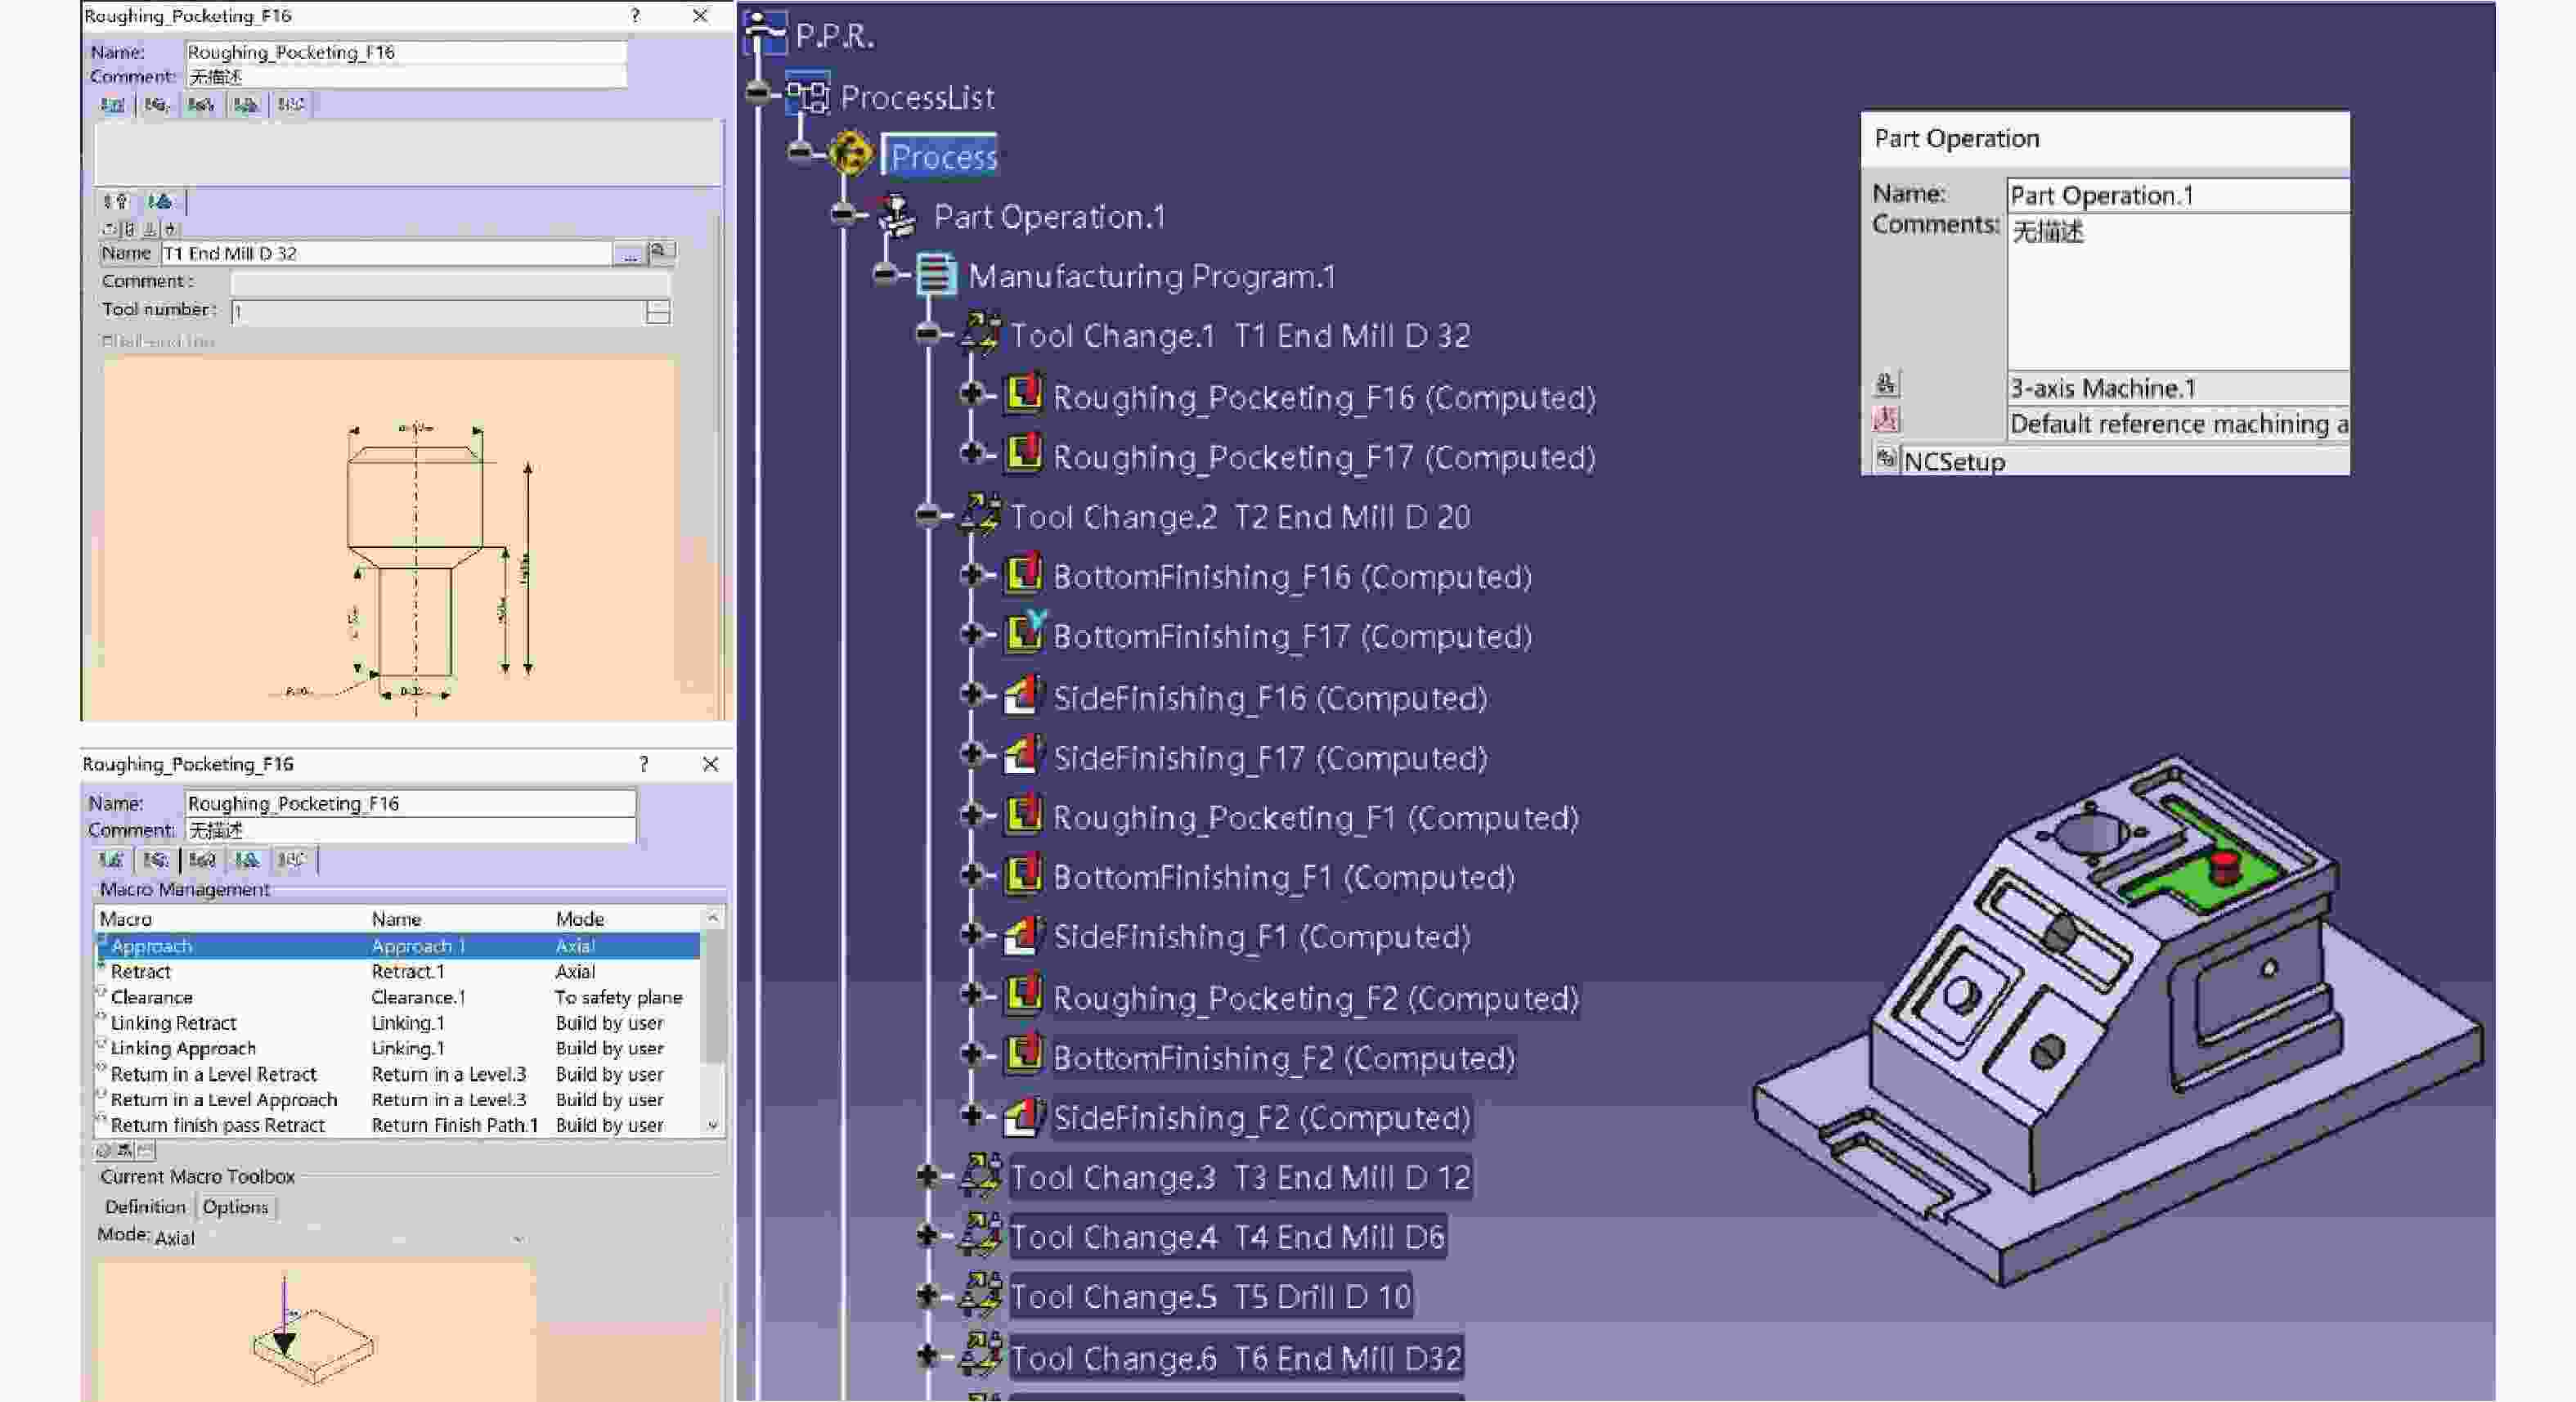Viewport: 2576px width, 1402px height.
Task: Click the Manufacturing Program.1 list icon
Action: coord(936,275)
